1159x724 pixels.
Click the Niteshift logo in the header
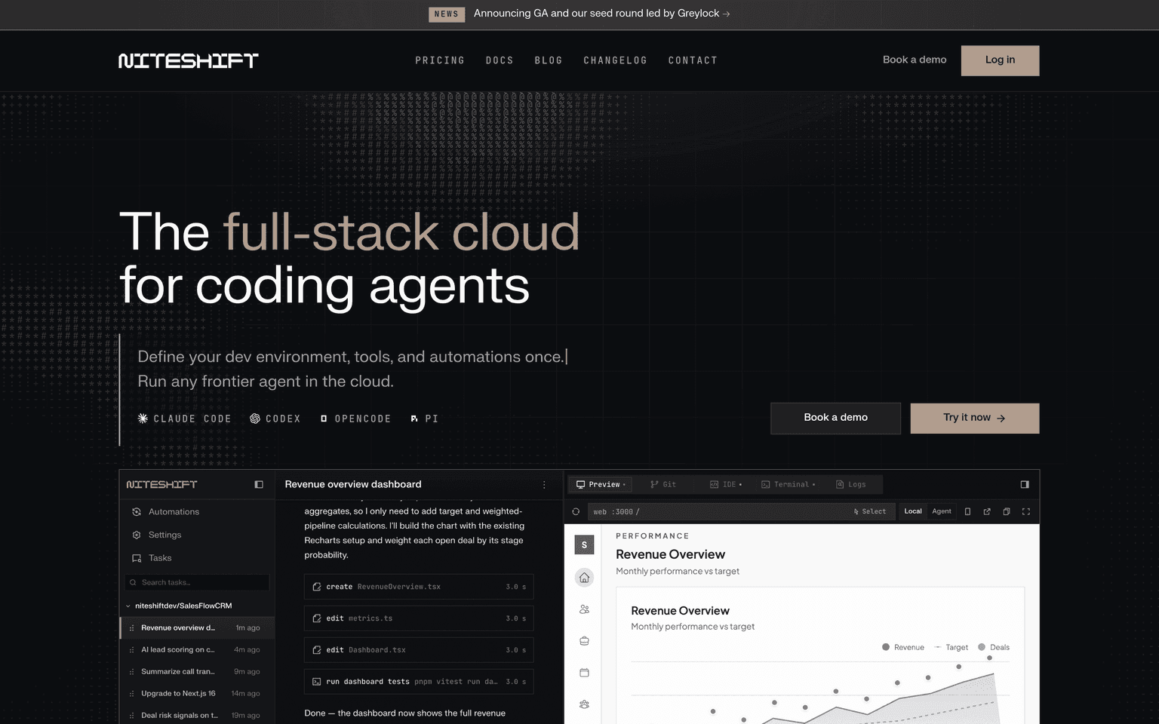(189, 60)
